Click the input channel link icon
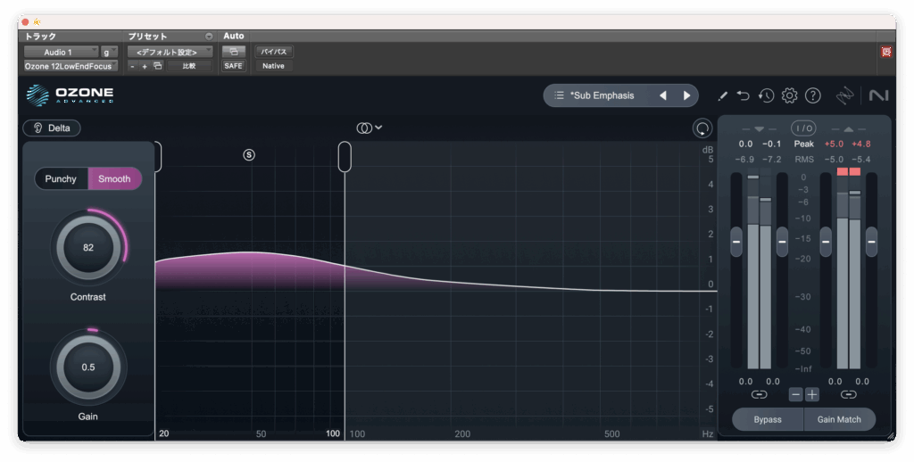Screen dimensions: 914x462 tap(759, 394)
